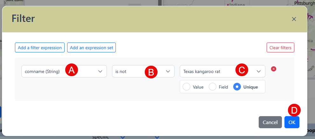Viewport: 315px width, 139px height.
Task: Cancel the filter dialog
Action: coord(270,122)
